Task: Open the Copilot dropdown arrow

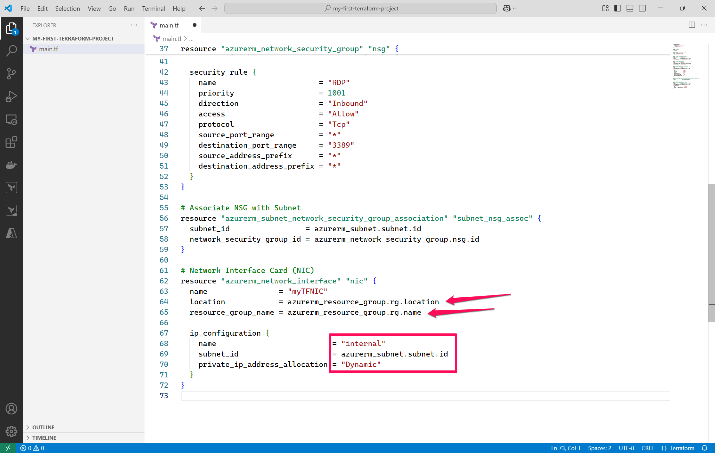Action: tap(514, 9)
